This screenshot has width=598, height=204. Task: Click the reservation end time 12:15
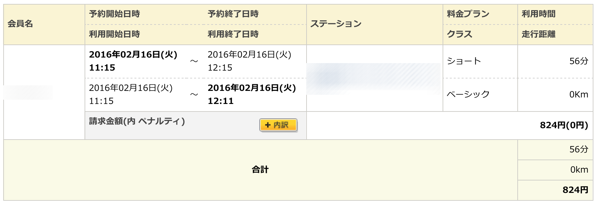(220, 68)
